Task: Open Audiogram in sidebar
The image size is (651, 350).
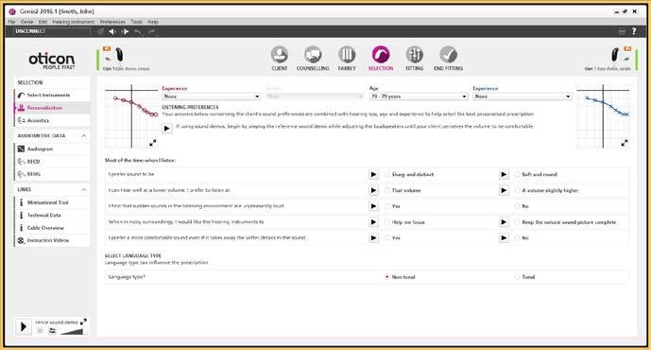Action: click(52, 149)
